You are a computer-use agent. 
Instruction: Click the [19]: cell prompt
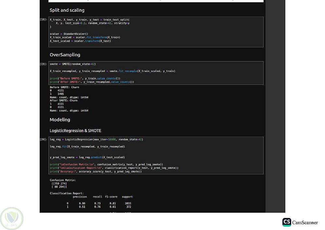point(44,64)
